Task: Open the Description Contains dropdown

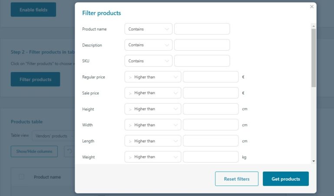Action: [x=148, y=45]
